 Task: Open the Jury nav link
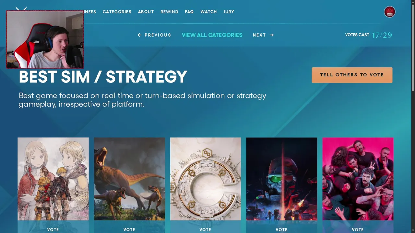tap(229, 12)
